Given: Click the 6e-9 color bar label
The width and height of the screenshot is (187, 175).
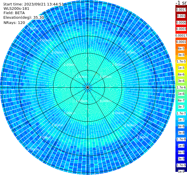Looking at the screenshot, I should pos(181,152).
